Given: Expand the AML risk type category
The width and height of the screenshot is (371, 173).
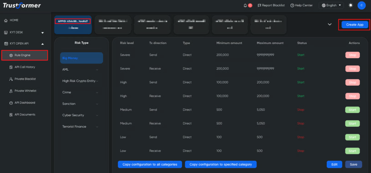Looking at the screenshot, I should [x=97, y=70].
